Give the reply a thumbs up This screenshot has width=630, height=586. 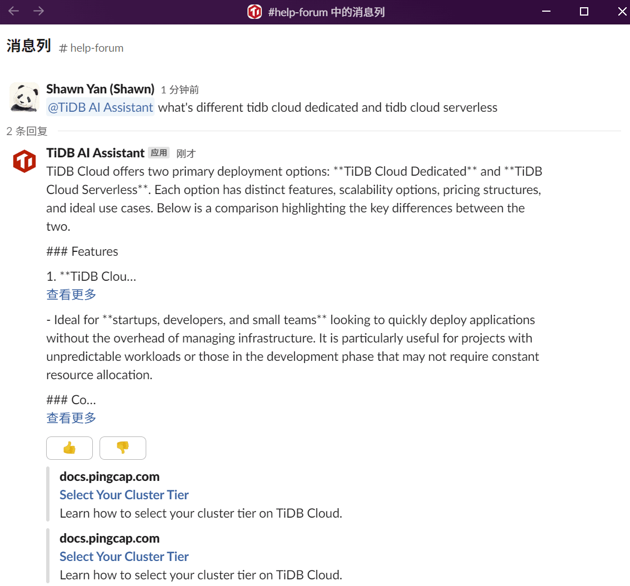pos(70,448)
